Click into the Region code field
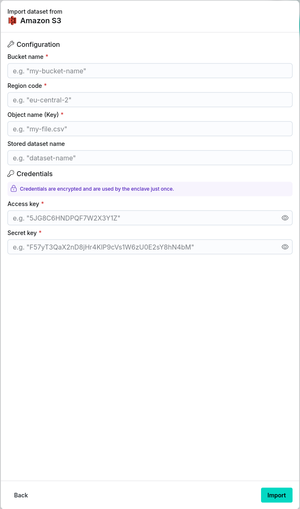Image resolution: width=300 pixels, height=509 pixels. coord(150,100)
